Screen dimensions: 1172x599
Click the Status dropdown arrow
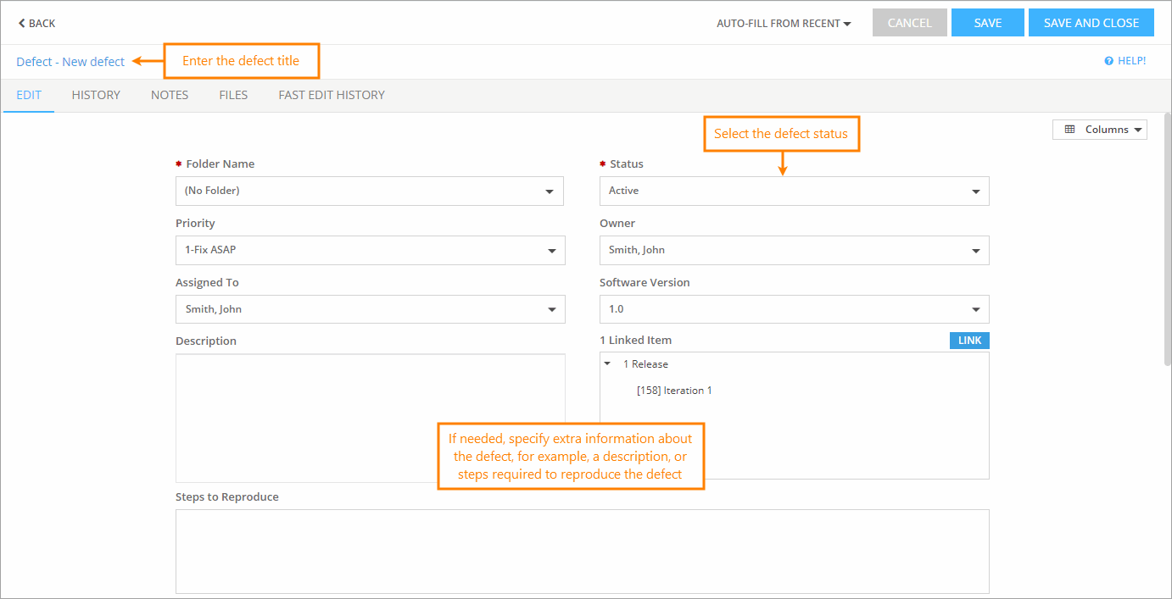pyautogui.click(x=975, y=191)
